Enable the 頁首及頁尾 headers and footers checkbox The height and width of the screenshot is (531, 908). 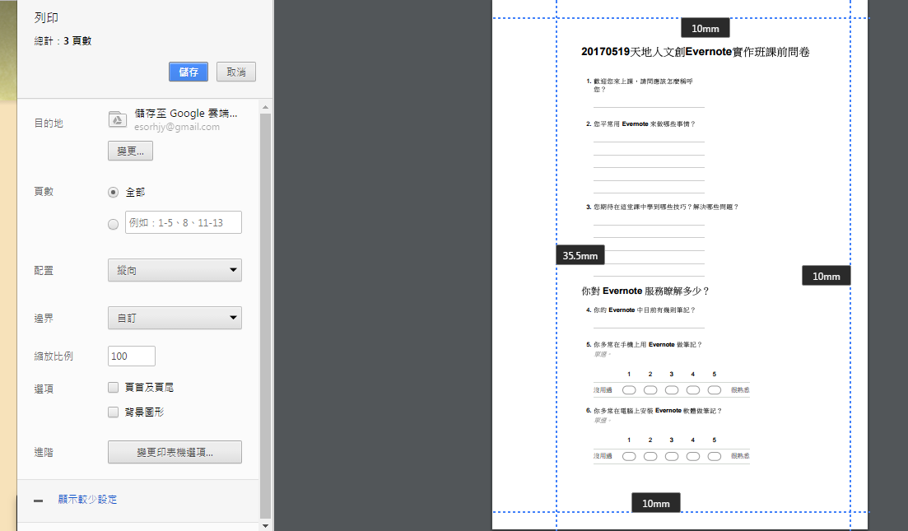pyautogui.click(x=114, y=388)
